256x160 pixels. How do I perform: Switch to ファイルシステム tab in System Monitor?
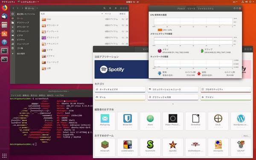point(205,9)
